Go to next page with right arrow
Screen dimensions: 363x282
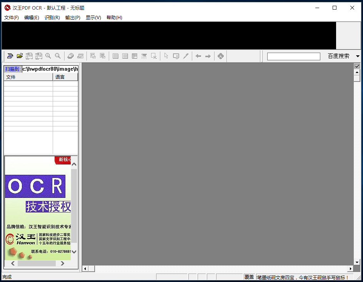tap(208, 56)
